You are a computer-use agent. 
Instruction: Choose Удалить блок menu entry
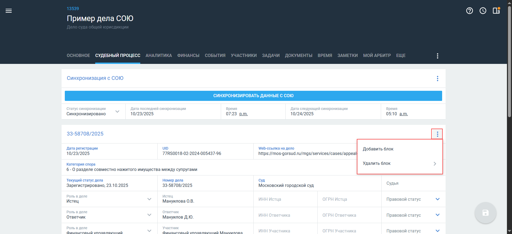point(377,163)
